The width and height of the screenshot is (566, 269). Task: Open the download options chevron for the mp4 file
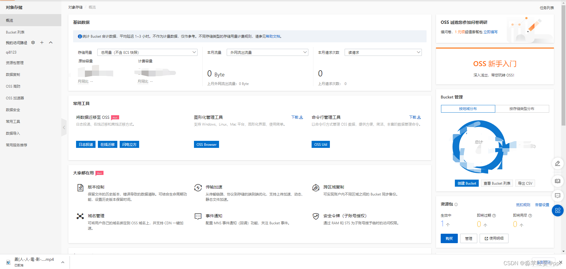(x=62, y=262)
